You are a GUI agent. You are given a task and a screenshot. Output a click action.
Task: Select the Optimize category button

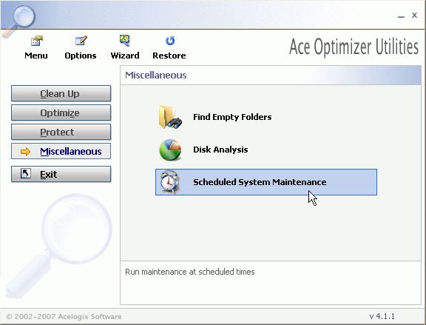click(61, 113)
